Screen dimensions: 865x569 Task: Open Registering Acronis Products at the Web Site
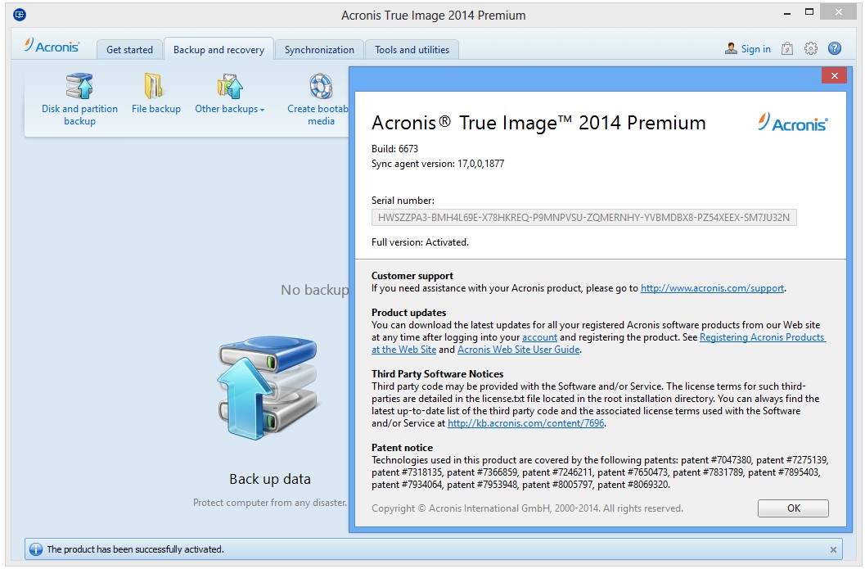pyautogui.click(x=763, y=337)
